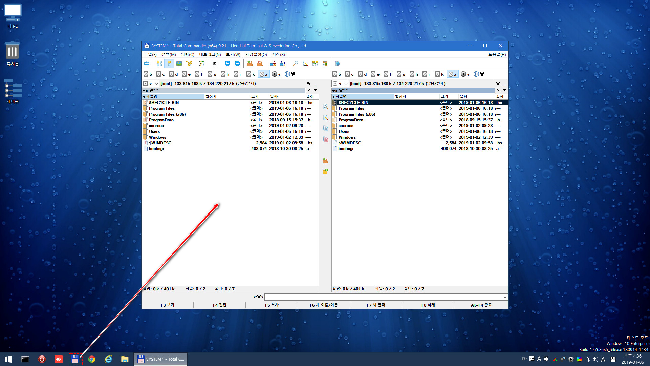Select drive b in left panel

point(148,74)
